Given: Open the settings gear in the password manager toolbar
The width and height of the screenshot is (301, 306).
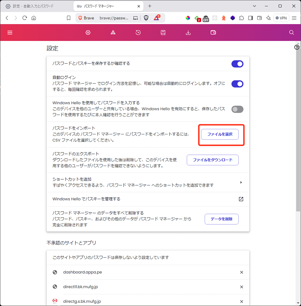Looking at the screenshot, I should coord(88,33).
